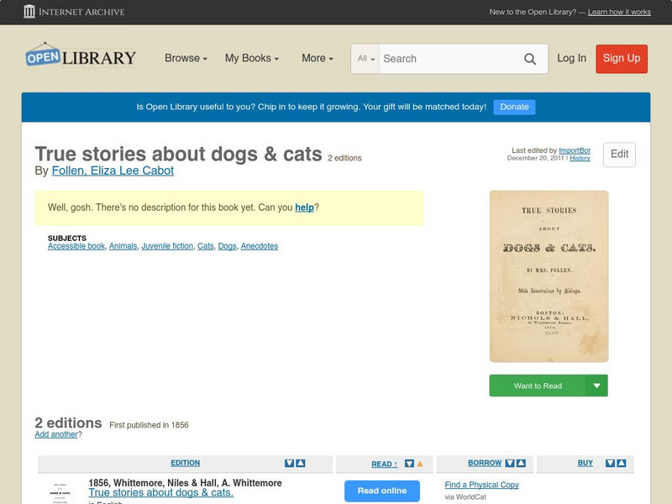Open True stories about dogs & cats edition link
The image size is (672, 504).
[160, 493]
